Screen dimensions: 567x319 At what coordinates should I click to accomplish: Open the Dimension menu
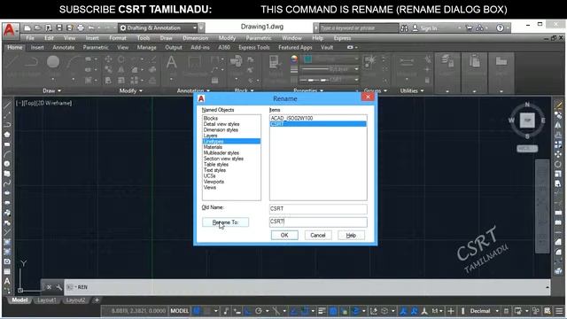click(195, 38)
